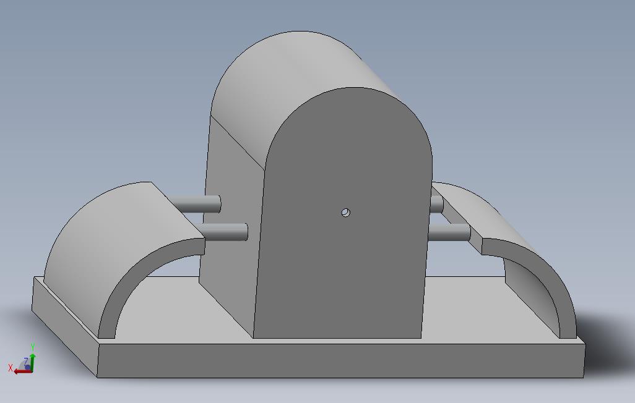Click the blue Z axis of the orientation triad
Viewport: 635px width, 403px height.
[27, 367]
